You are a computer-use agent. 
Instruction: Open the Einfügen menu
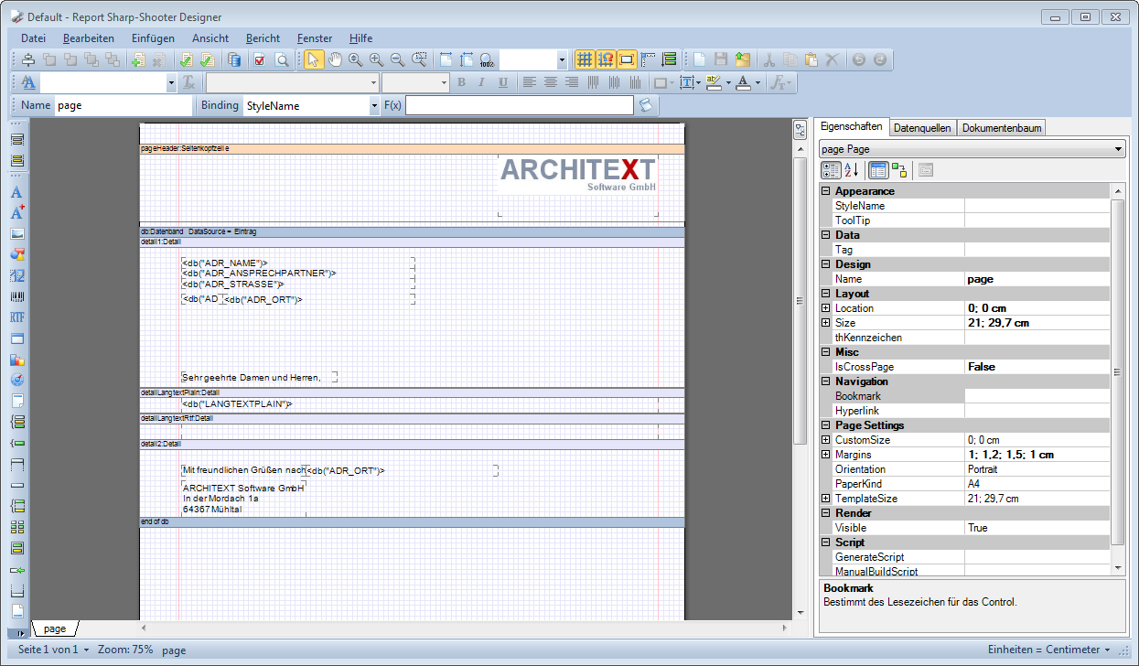[153, 38]
